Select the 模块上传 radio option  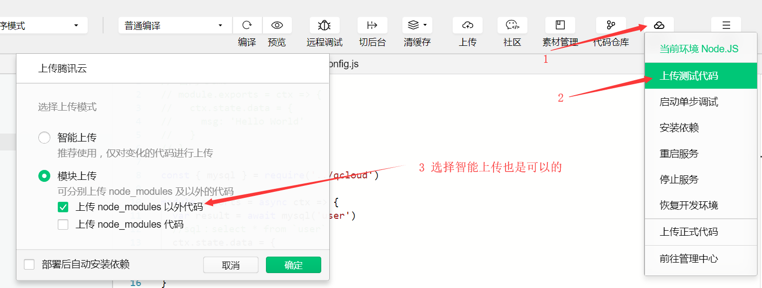click(45, 176)
